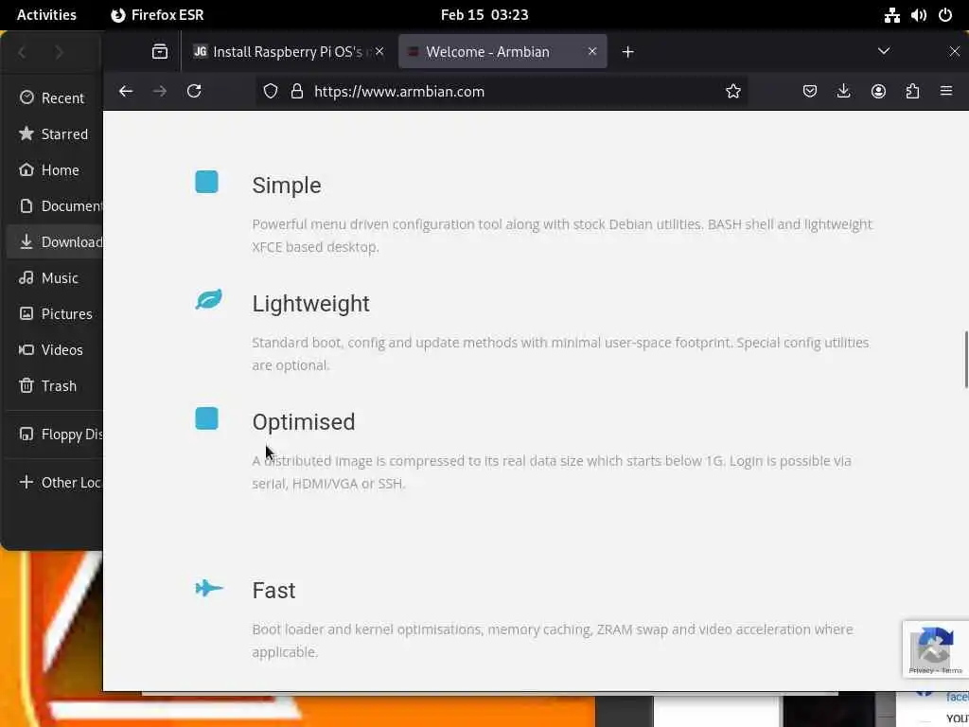This screenshot has width=969, height=727.
Task: Open Other Locations in Files sidebar
Action: click(x=54, y=482)
